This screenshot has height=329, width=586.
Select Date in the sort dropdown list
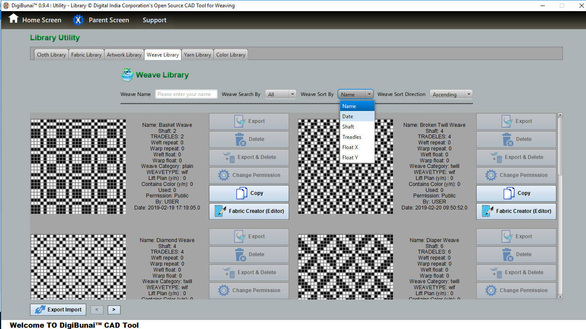pos(348,117)
